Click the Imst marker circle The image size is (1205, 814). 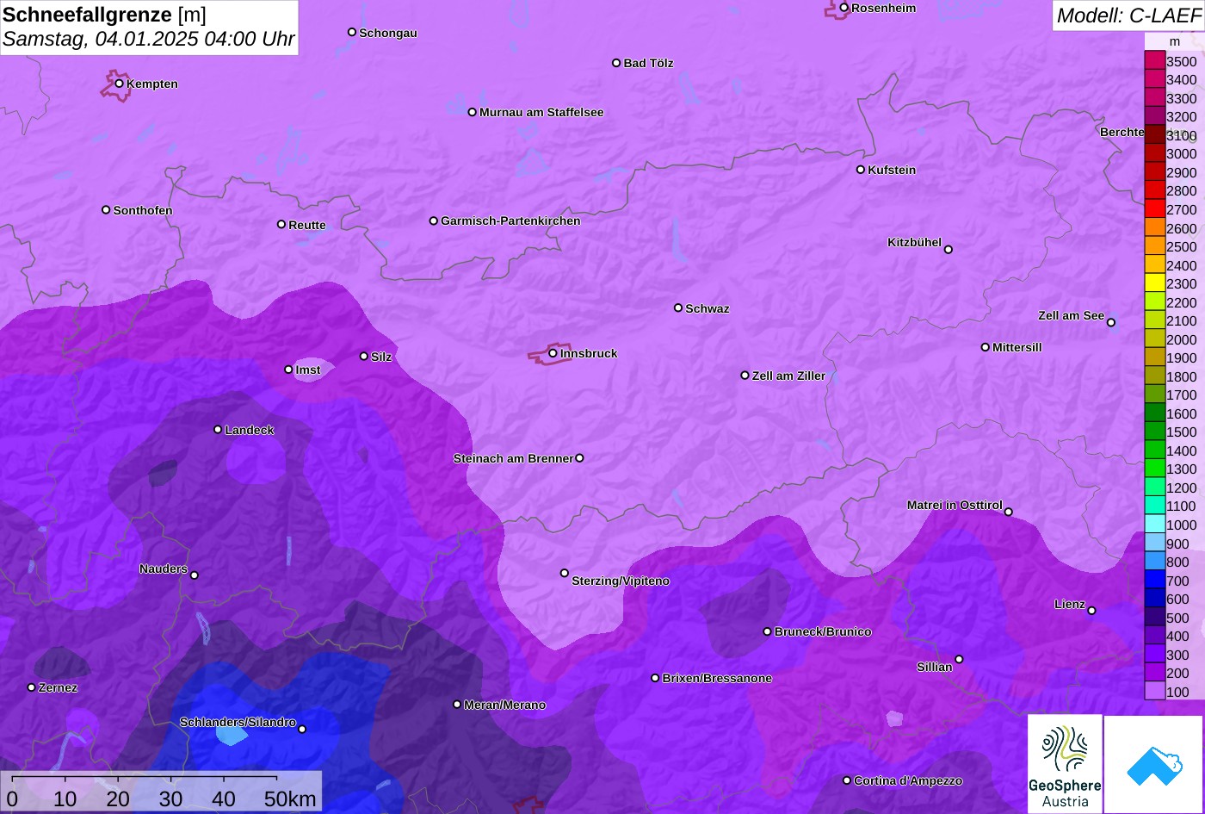tap(288, 370)
